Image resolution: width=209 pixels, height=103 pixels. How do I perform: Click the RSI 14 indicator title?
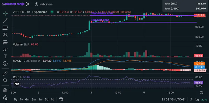pyautogui.click(x=17, y=77)
